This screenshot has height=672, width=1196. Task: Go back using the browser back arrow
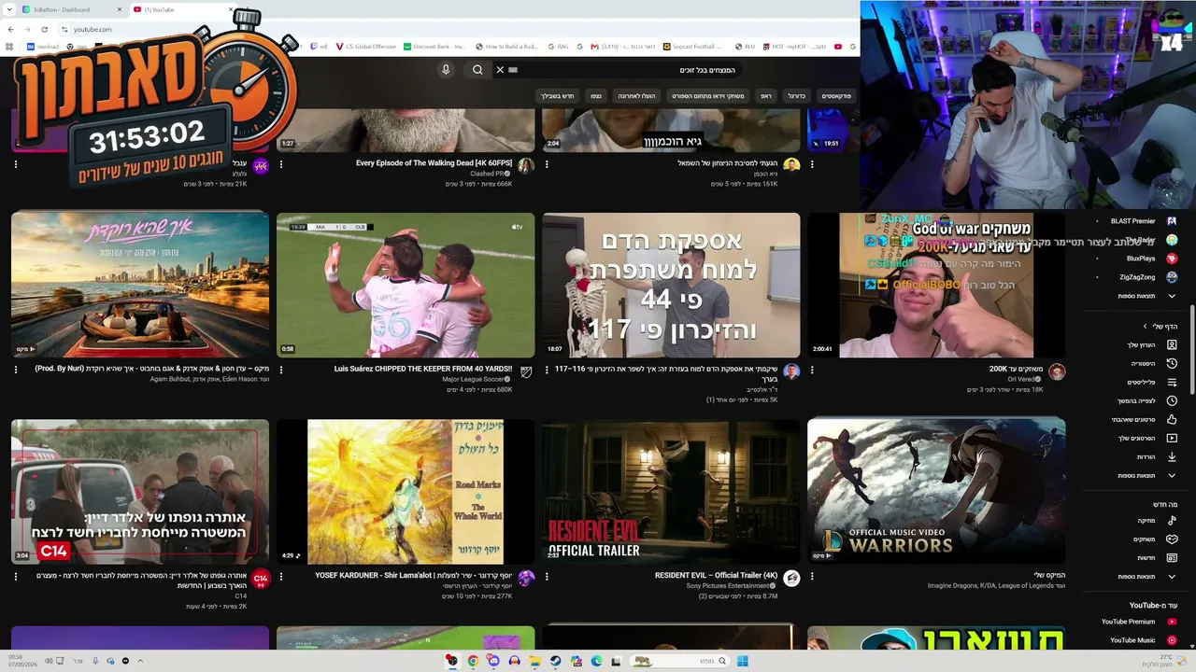coord(11,29)
